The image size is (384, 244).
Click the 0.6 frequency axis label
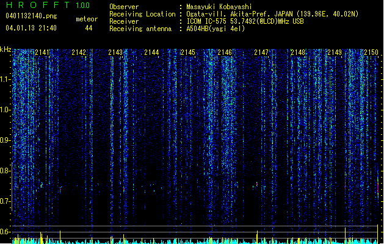[x=5, y=232]
